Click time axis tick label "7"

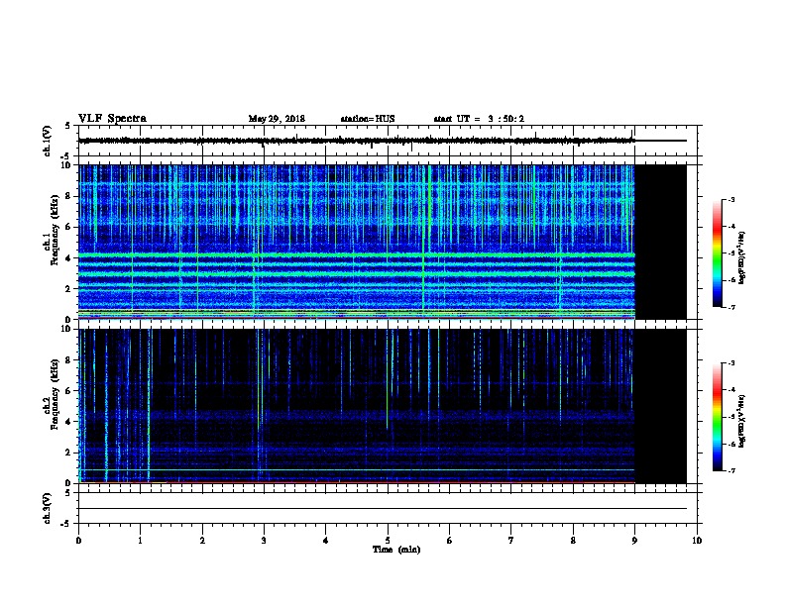click(x=511, y=541)
